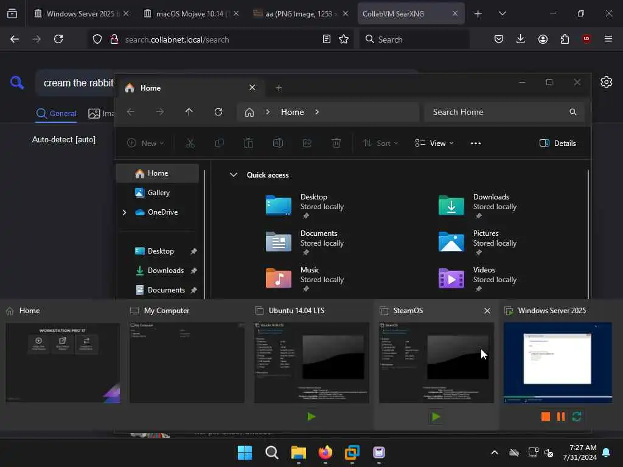Switch to macOS Mojave 10.14 Firefox tab
The height and width of the screenshot is (467, 623).
pyautogui.click(x=192, y=13)
